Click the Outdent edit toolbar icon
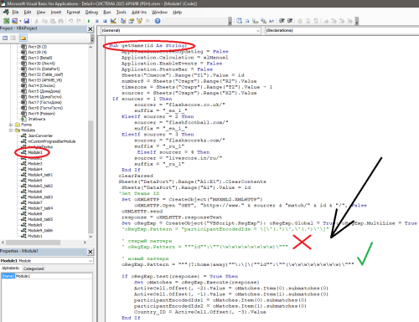 coord(290,21)
